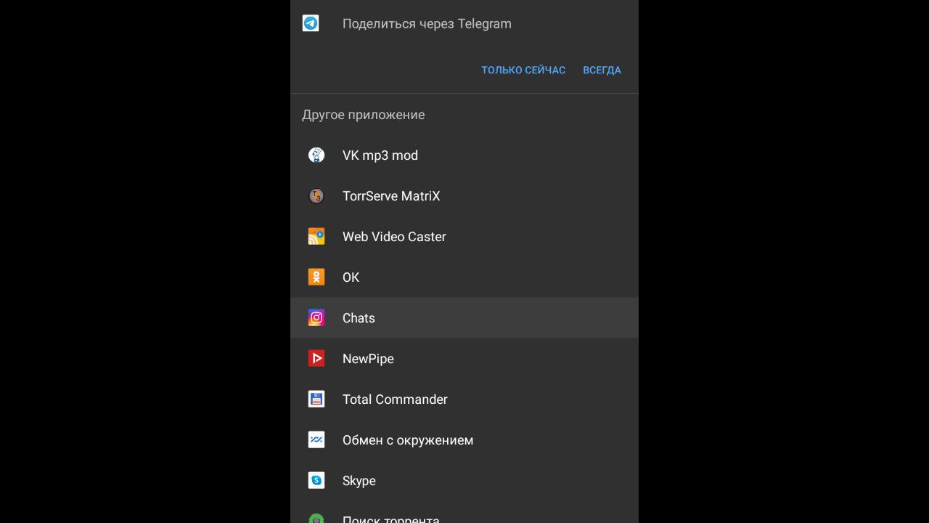Select Поделиться через Telegram label
This screenshot has height=523, width=929.
427,23
